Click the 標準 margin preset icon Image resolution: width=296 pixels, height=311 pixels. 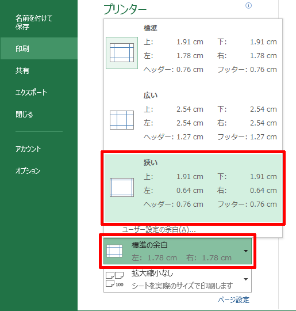click(122, 53)
